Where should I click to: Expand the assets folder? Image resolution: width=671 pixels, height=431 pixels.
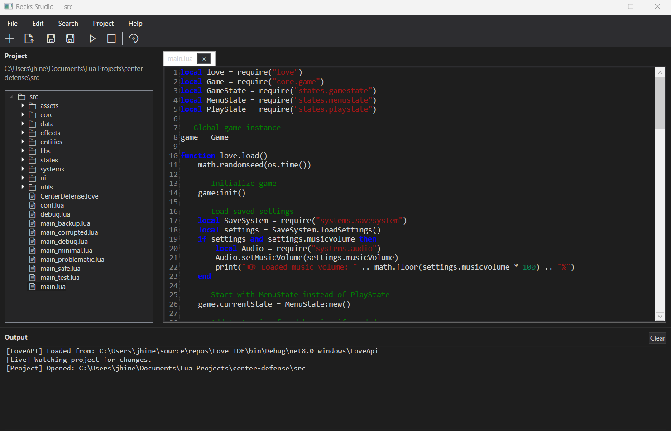pyautogui.click(x=23, y=106)
